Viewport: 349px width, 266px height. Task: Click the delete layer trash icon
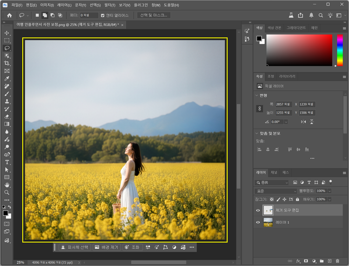pos(337,261)
